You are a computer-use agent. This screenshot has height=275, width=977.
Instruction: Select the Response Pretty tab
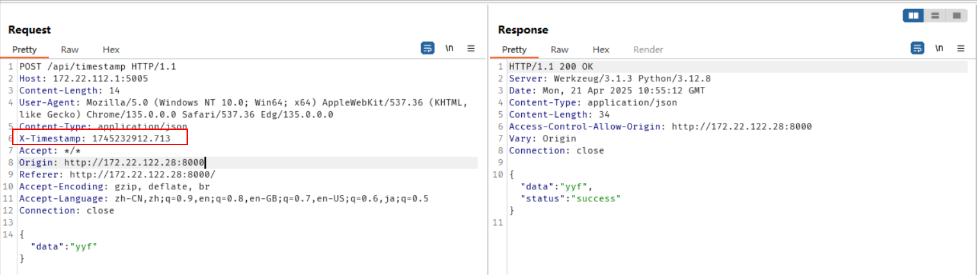[x=514, y=49]
